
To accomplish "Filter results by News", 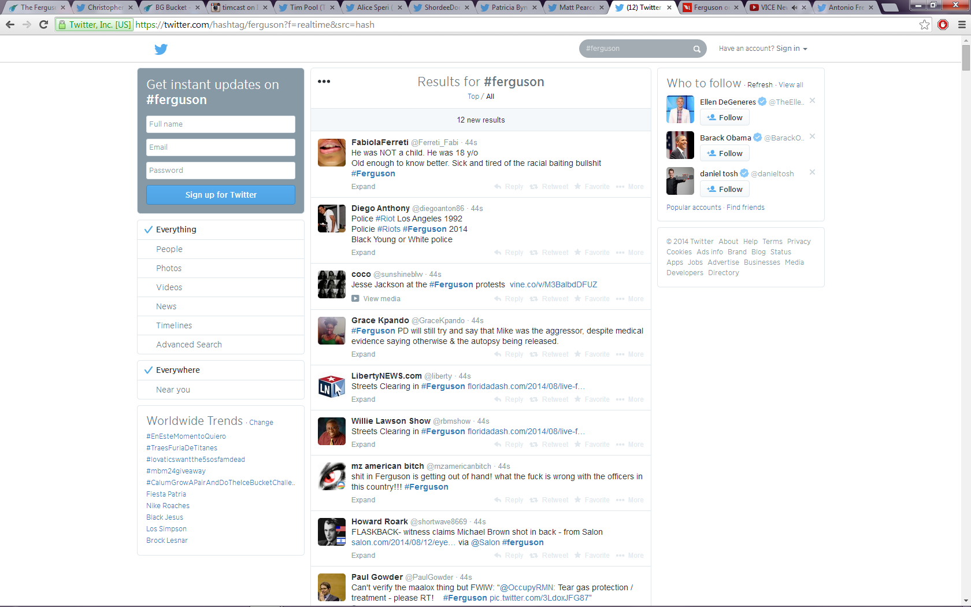I will click(x=221, y=306).
